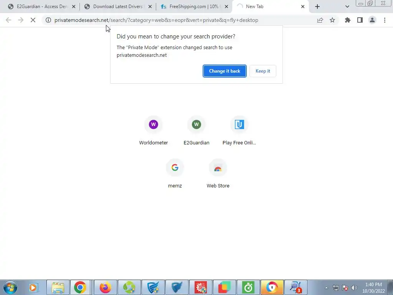The image size is (393, 295).
Task: Share this page icon
Action: (x=320, y=20)
